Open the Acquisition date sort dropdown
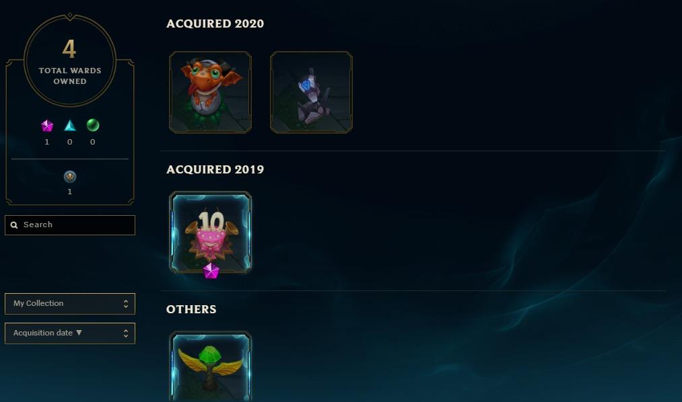The width and height of the screenshot is (682, 402). (70, 333)
